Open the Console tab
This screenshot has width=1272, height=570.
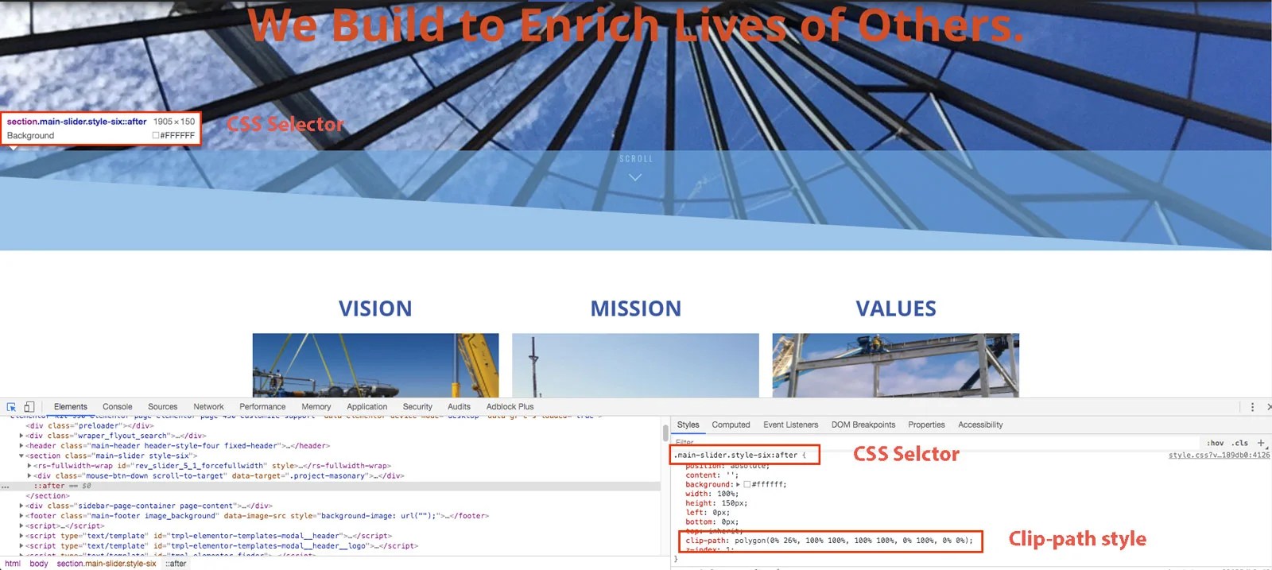[118, 406]
